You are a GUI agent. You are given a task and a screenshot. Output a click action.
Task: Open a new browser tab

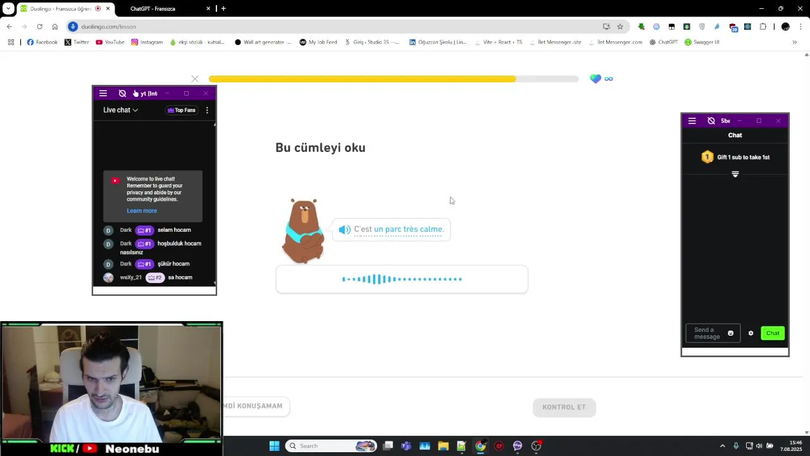pos(223,9)
